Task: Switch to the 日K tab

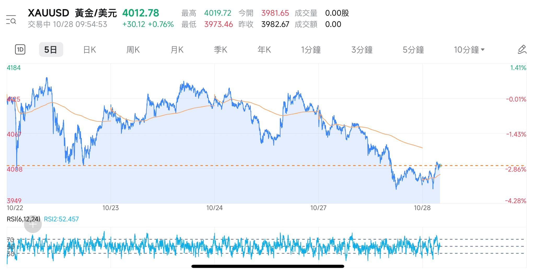Action: pyautogui.click(x=90, y=49)
